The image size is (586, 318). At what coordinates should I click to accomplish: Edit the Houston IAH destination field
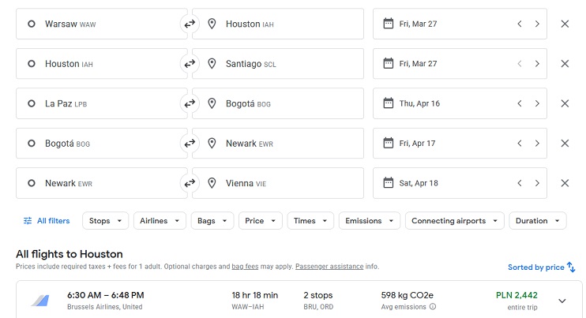278,24
